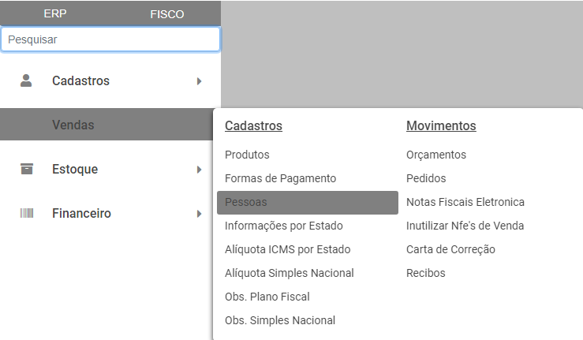Switch to the ERP tab
This screenshot has height=340, width=583.
coord(55,13)
